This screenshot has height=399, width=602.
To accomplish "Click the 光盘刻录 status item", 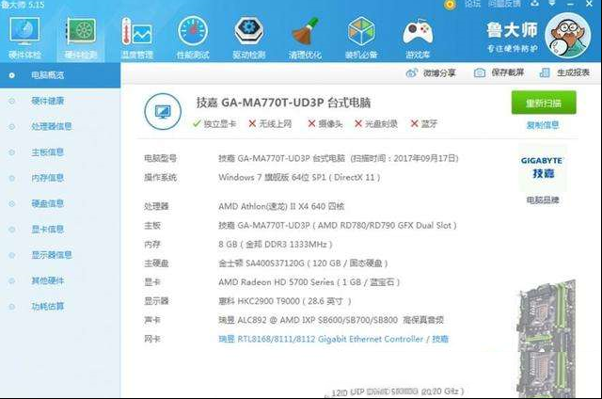I will 375,123.
